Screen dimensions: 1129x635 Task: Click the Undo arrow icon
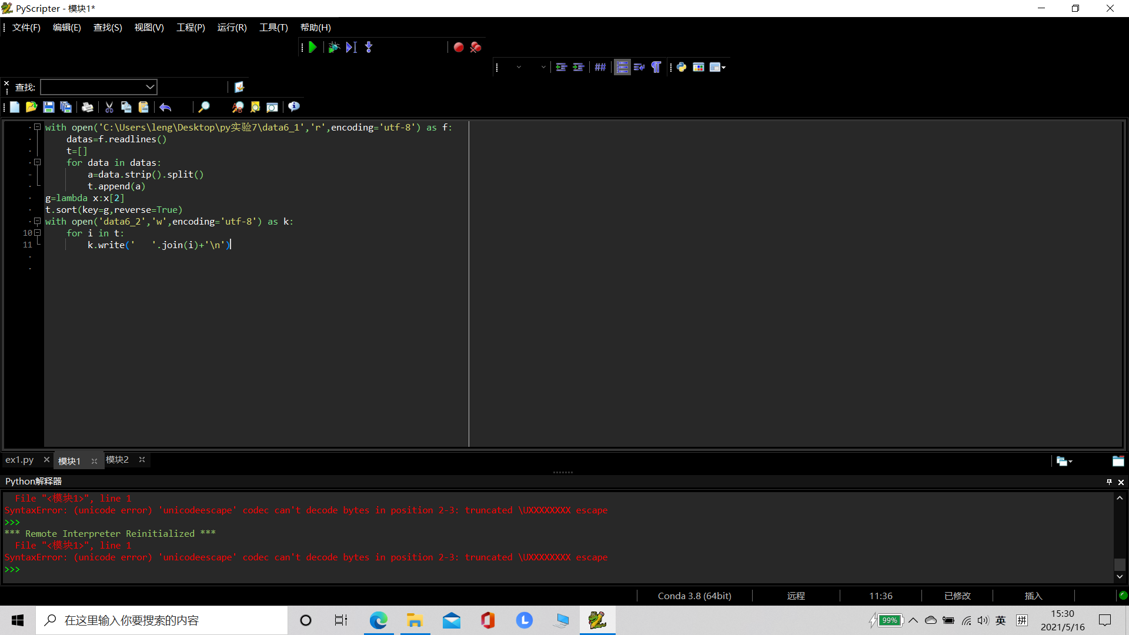pos(165,107)
